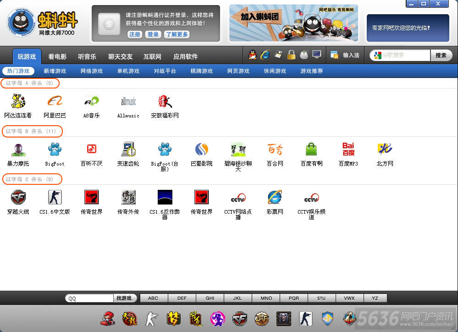Open the 应用软件 tab
458x332 pixels.
coord(186,56)
